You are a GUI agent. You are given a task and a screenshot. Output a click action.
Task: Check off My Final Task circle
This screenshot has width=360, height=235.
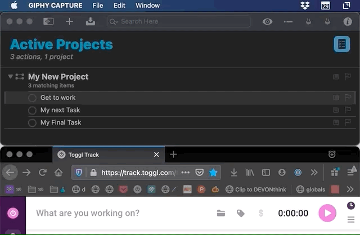32,123
